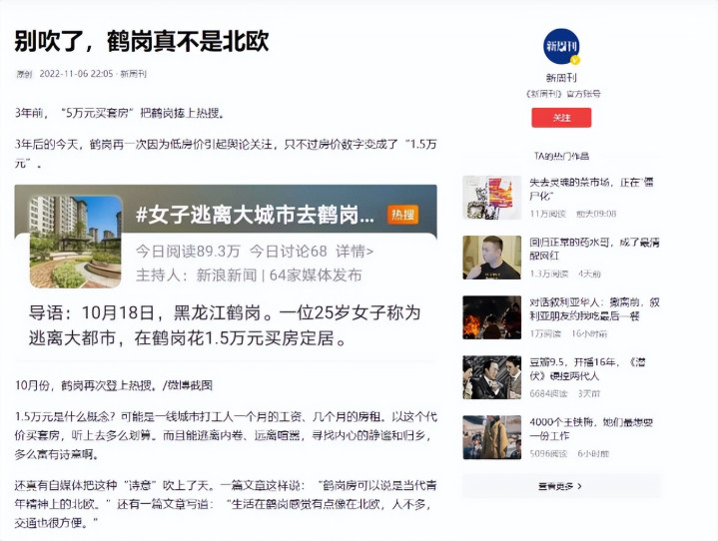Open article 4000个王铁梅，她们最想要一份工作
The image size is (718, 541).
(591, 429)
